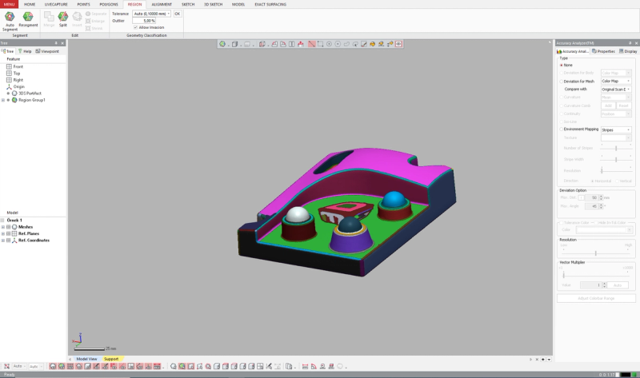The image size is (640, 378).
Task: Select the paint brush selection icon
Action: pos(364,44)
